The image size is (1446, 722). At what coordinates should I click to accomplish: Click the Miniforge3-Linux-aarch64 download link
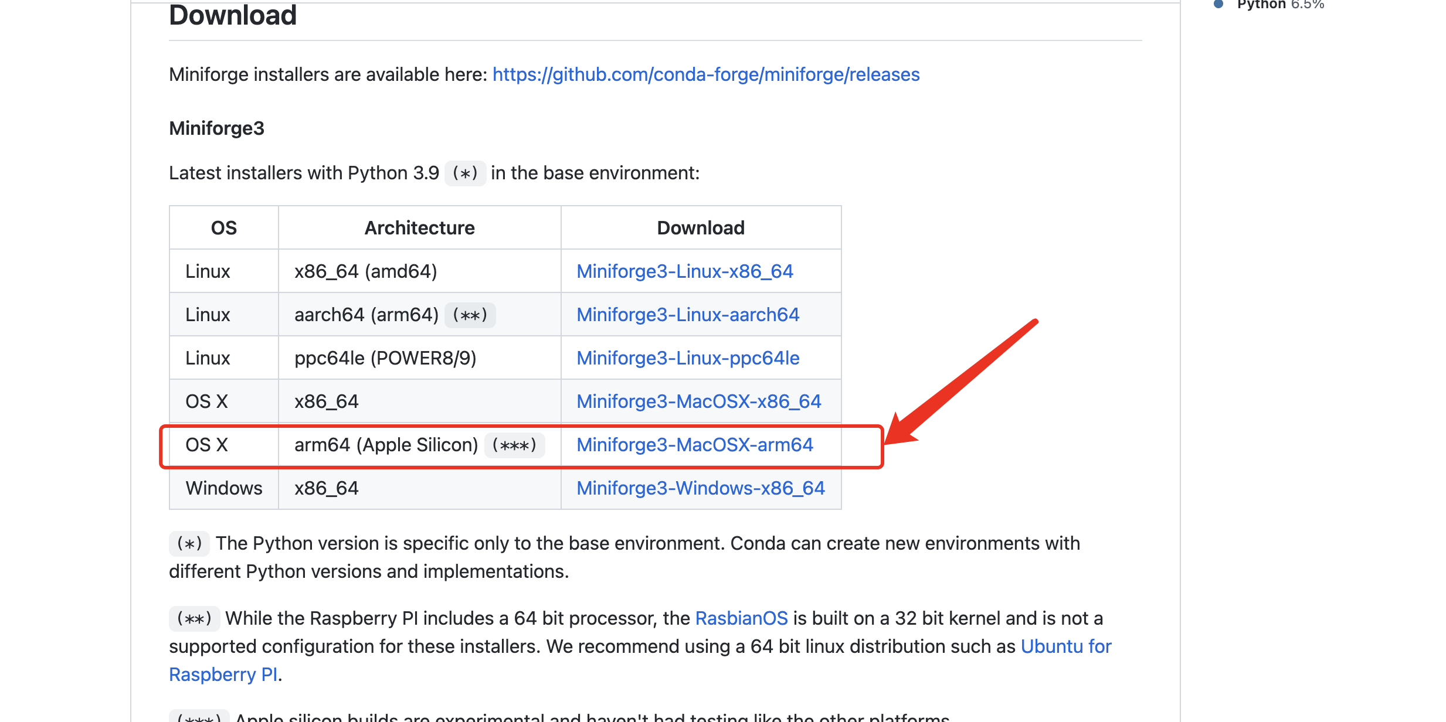(687, 315)
